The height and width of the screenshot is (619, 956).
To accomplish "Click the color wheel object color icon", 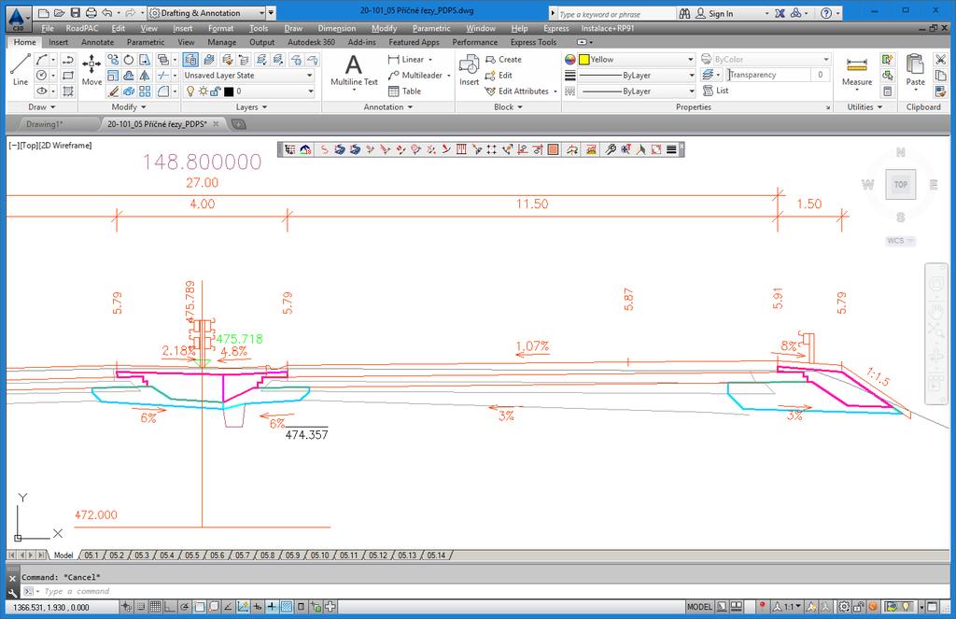I will coord(570,60).
